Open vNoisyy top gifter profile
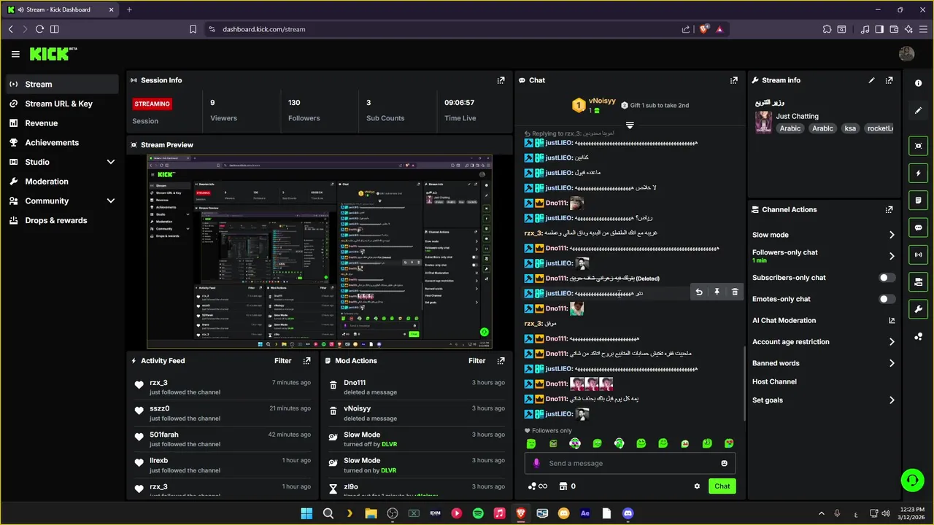 (602, 101)
